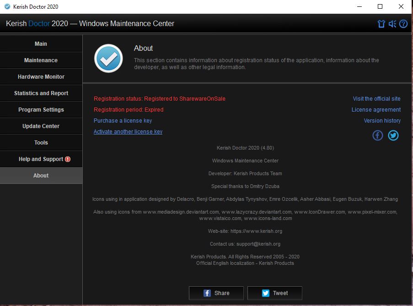Go to the Main tab
Viewport: 413px width, 306px height.
tap(41, 44)
